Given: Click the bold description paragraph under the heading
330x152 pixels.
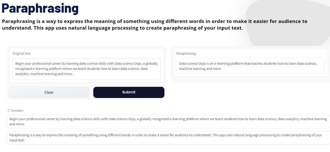Looking at the screenshot, I should coord(154,25).
